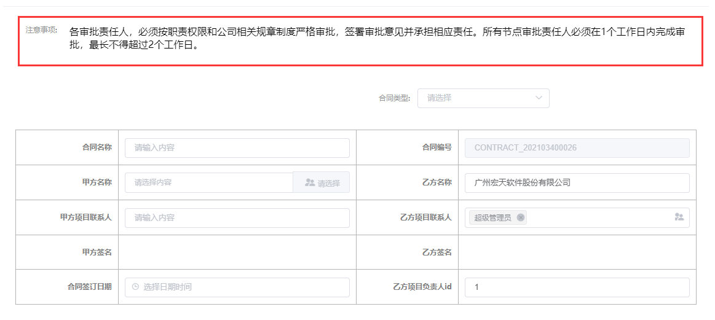Click the people icon in 乙方项目联系人 field
The image size is (715, 320).
(x=679, y=217)
